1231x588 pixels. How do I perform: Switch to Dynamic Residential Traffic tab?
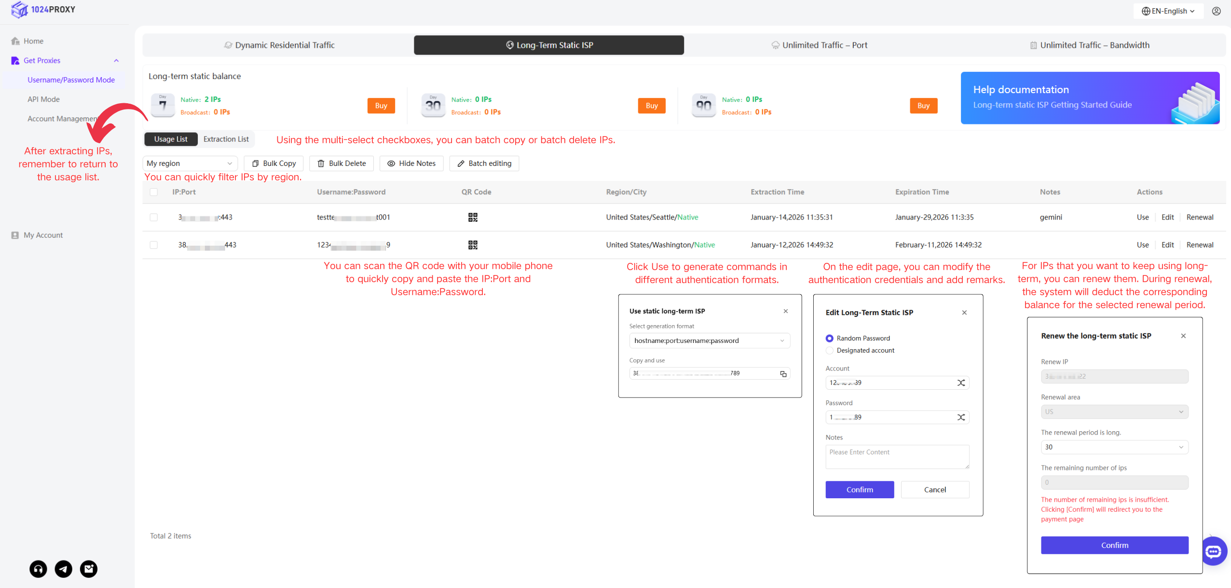[279, 45]
